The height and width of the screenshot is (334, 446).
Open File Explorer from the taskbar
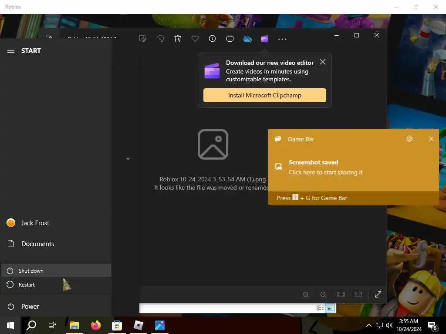74,325
